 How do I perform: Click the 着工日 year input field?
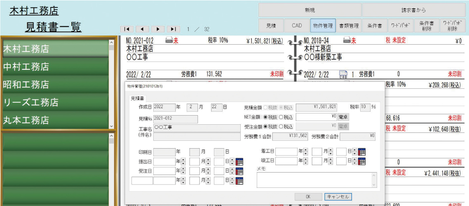[x=286, y=152]
